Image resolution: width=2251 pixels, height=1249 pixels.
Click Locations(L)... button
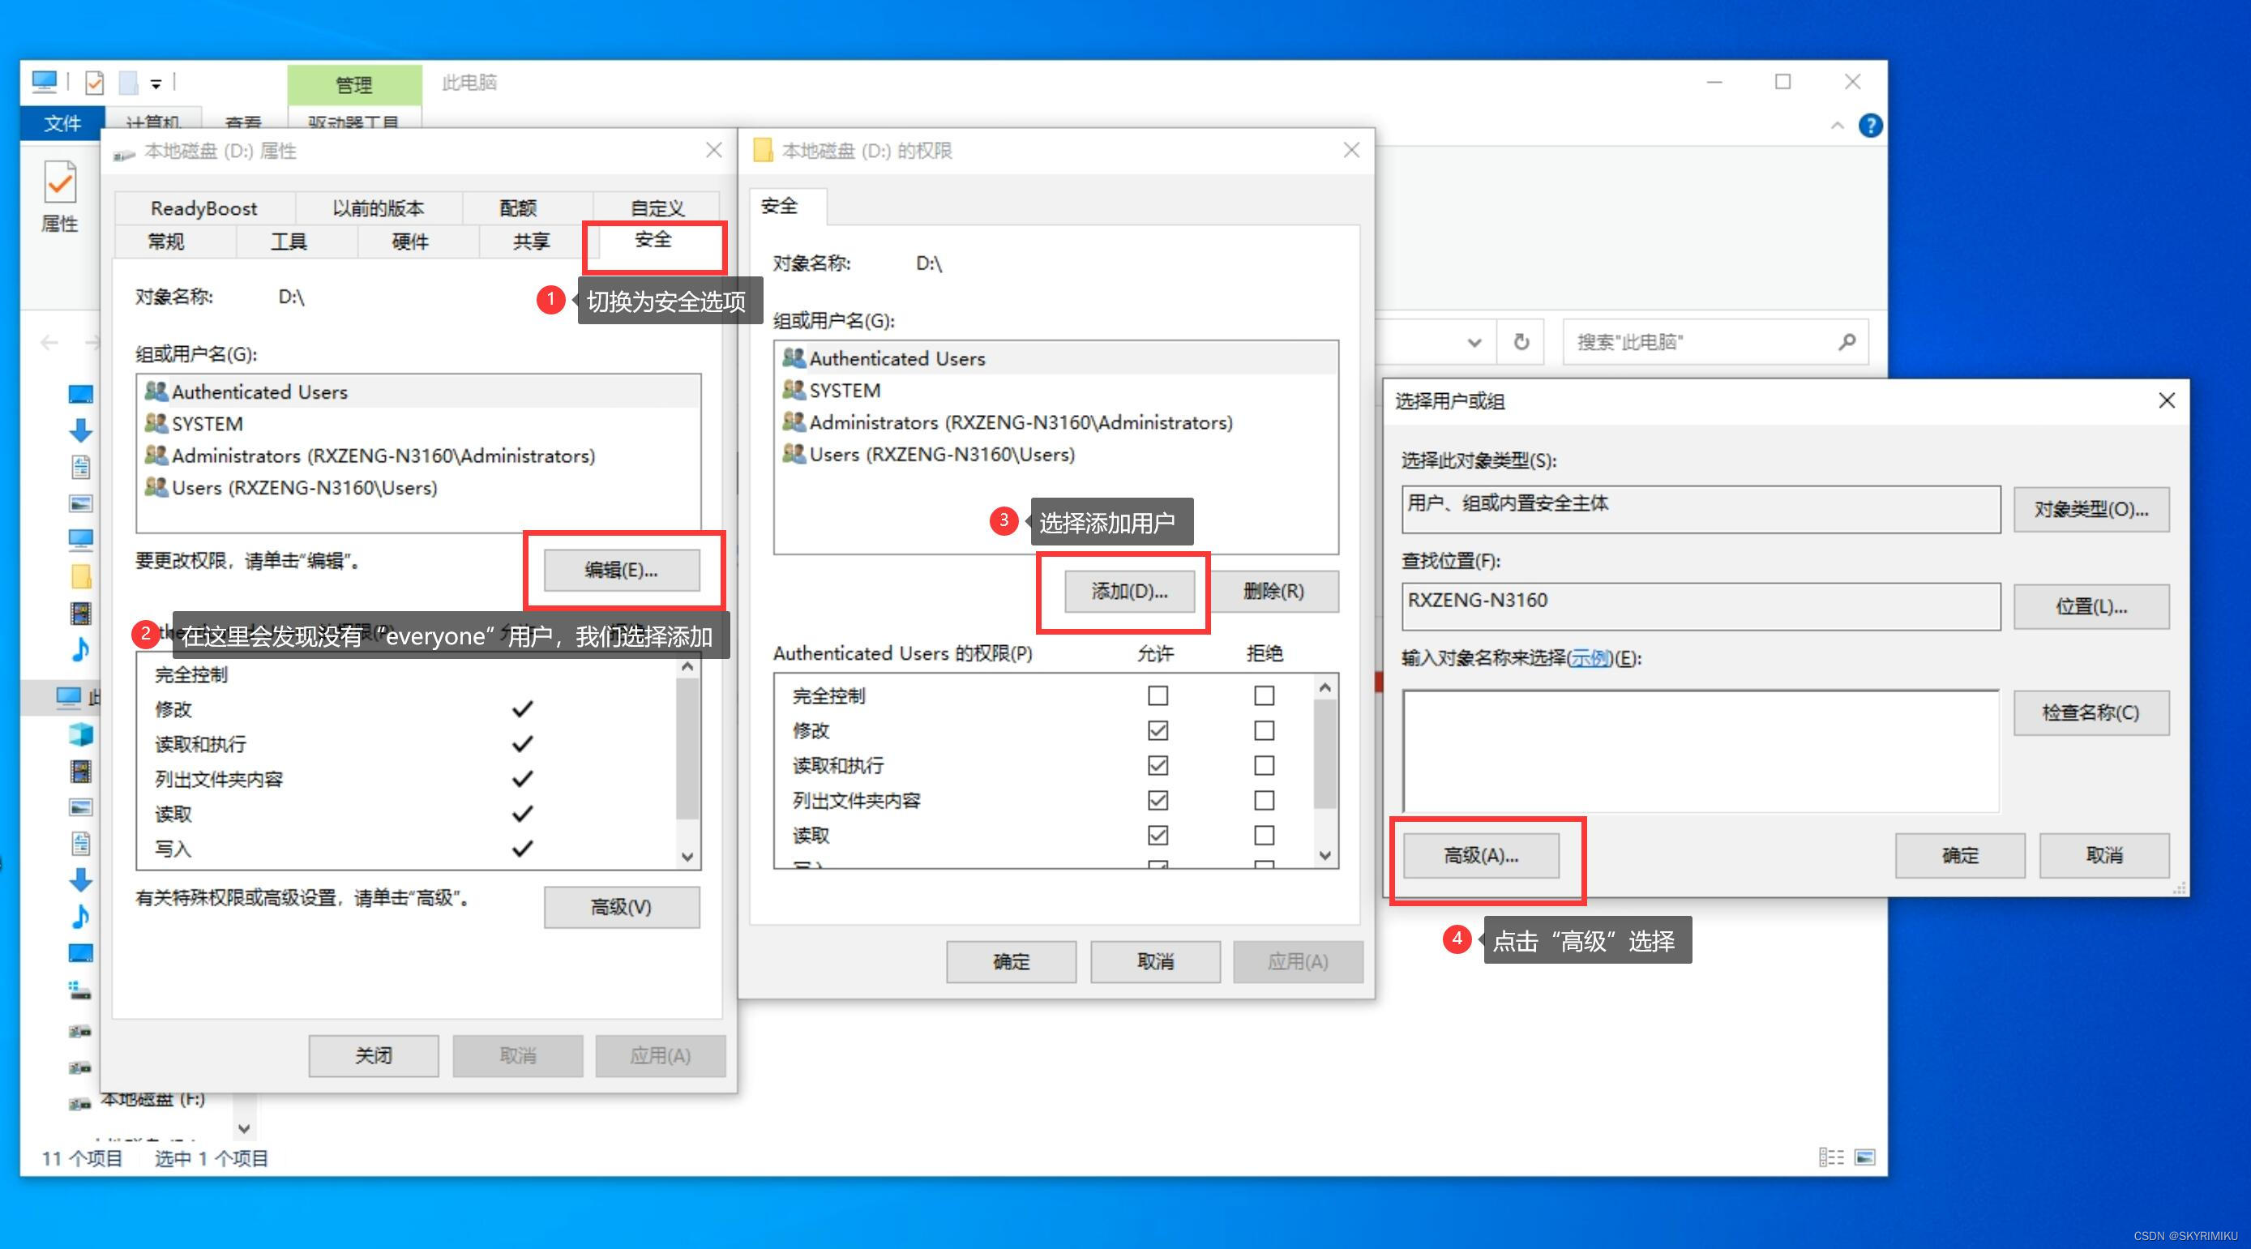2091,605
